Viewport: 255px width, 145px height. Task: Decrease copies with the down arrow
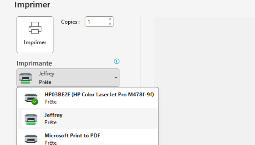point(110,24)
